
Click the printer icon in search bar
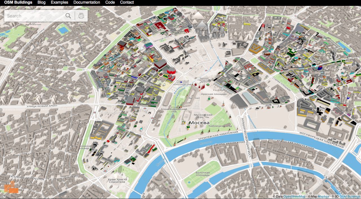81,16
